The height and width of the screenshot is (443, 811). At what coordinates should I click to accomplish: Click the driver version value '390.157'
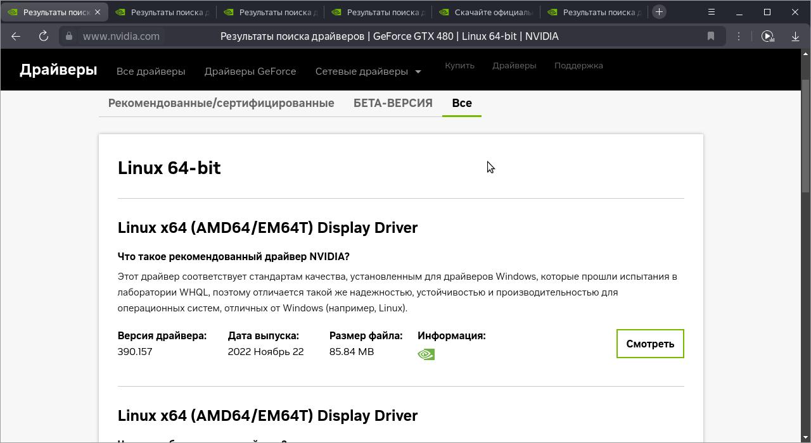coord(135,352)
